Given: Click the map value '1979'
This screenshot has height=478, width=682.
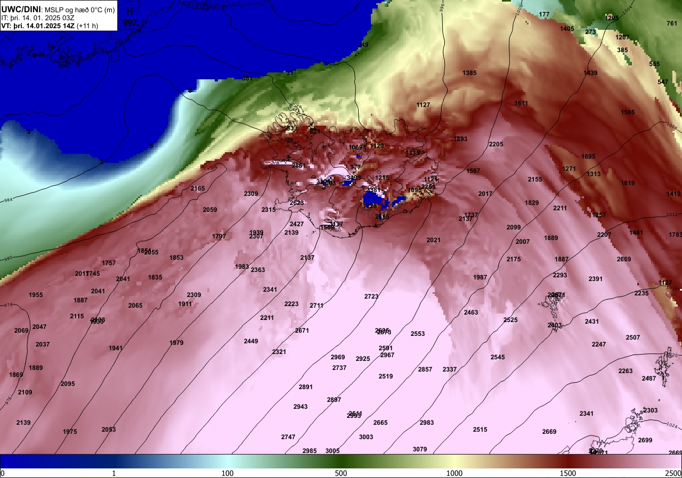Looking at the screenshot, I should click(x=176, y=343).
